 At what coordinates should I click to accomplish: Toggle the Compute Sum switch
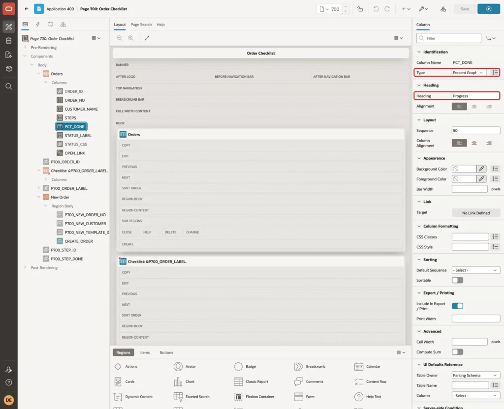(457, 352)
